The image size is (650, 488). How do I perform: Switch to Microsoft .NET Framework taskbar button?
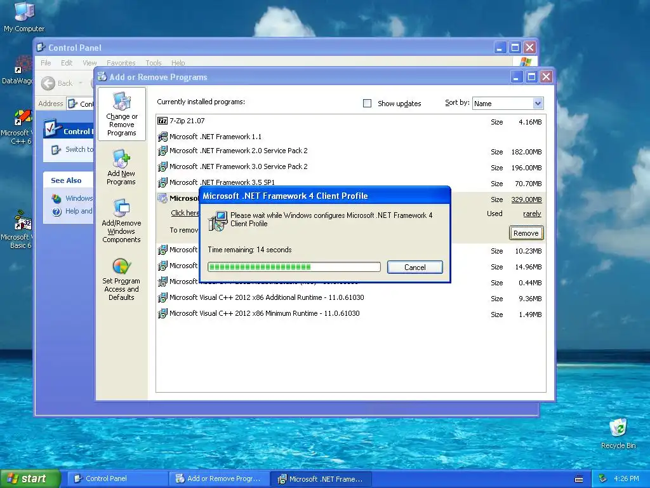(321, 478)
